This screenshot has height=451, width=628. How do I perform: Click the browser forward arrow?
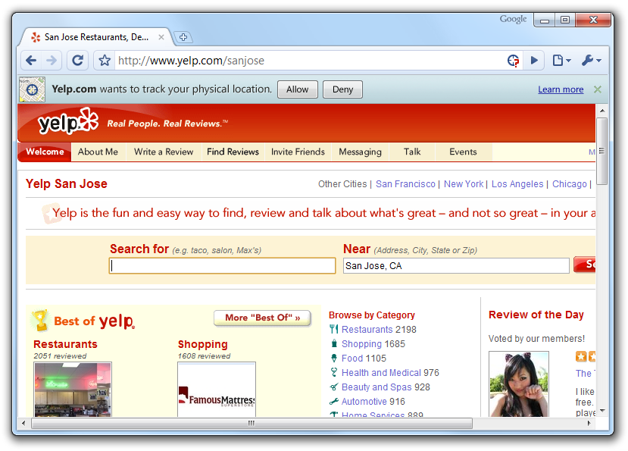click(x=52, y=61)
